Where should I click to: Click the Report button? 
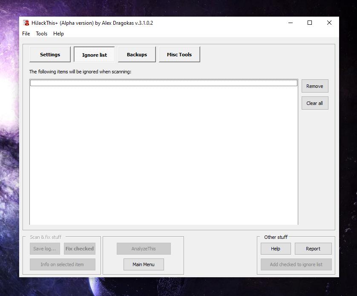click(313, 249)
